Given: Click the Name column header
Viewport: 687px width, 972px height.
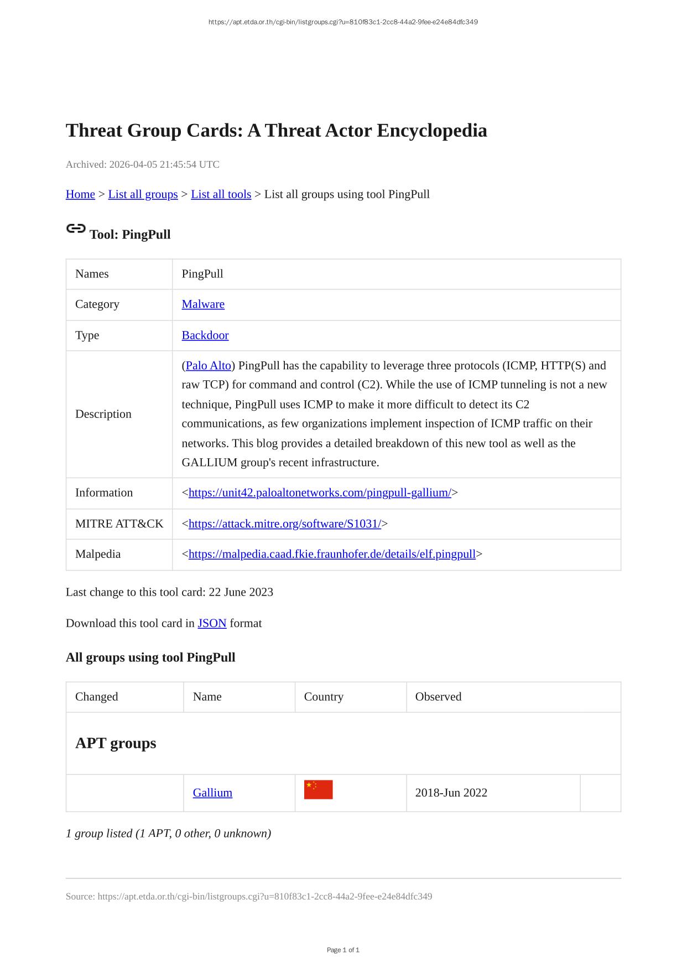Looking at the screenshot, I should pyautogui.click(x=207, y=697).
